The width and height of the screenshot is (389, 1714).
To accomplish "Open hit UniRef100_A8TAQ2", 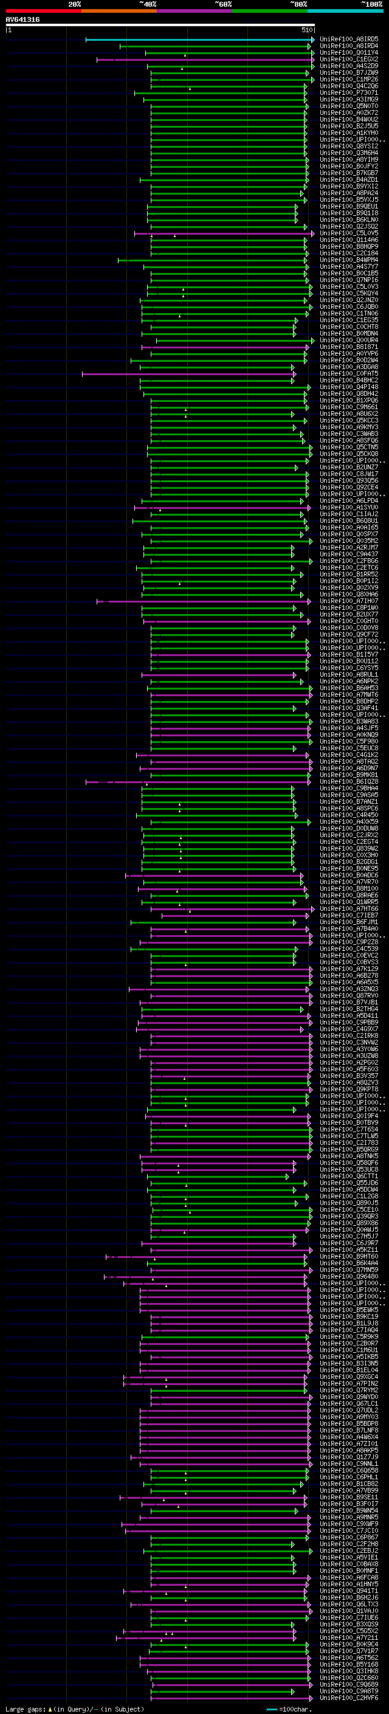I will click(349, 761).
